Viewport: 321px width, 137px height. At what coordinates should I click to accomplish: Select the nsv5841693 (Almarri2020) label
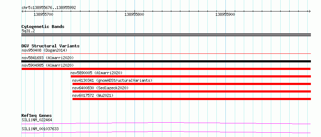click(x=48, y=58)
